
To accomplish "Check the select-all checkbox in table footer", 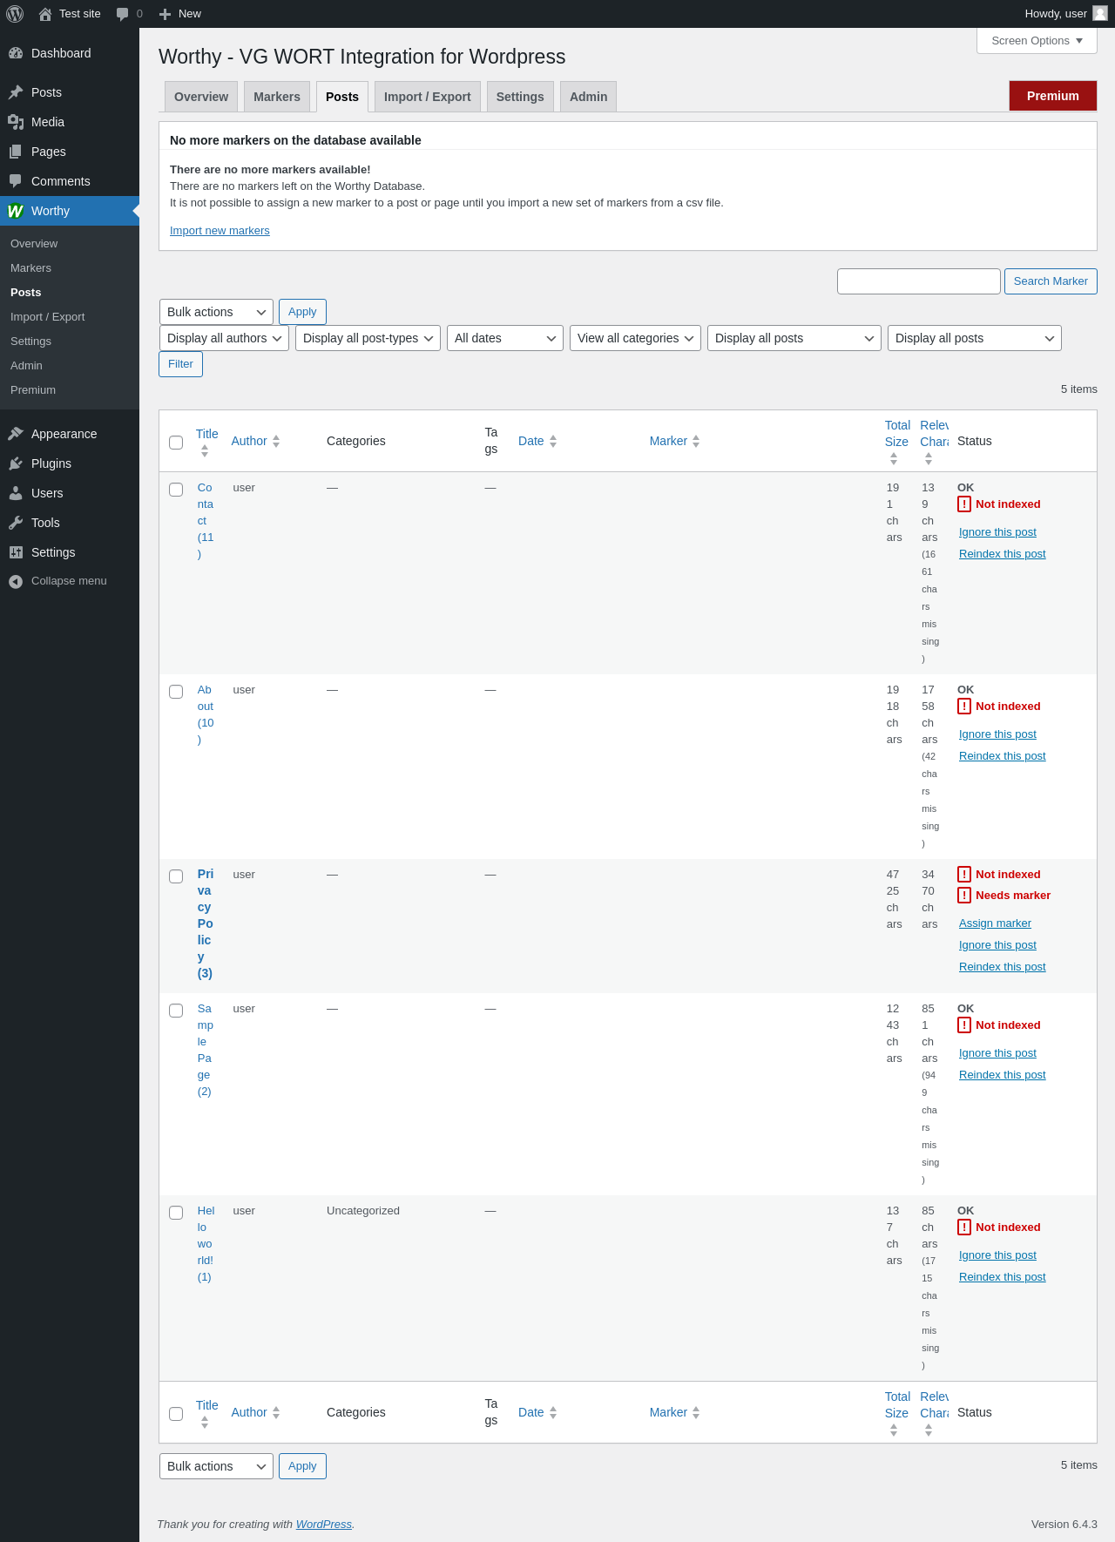I will [176, 1414].
